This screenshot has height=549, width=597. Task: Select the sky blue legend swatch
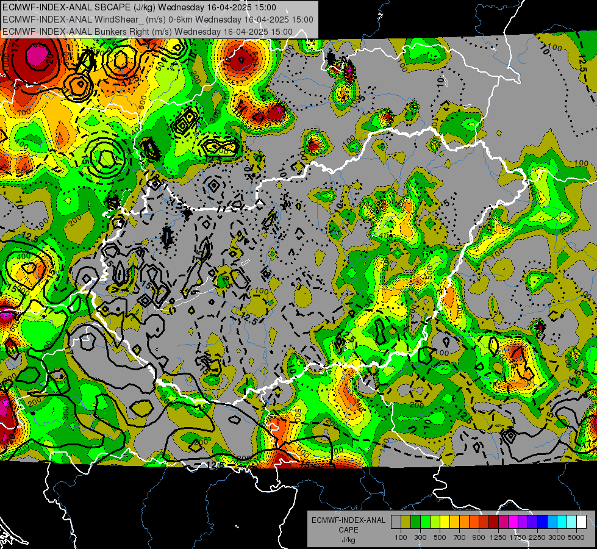[x=552, y=522]
